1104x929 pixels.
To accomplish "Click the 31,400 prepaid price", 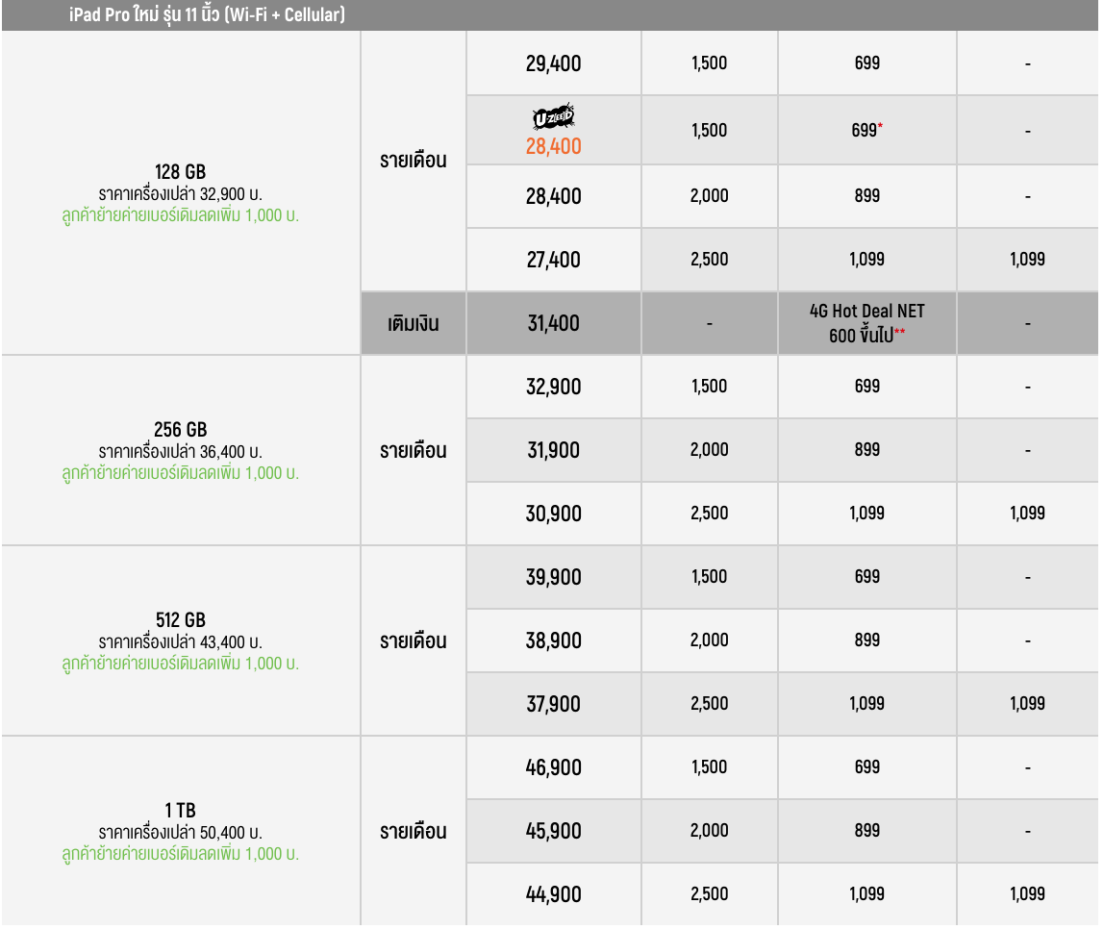I will [x=553, y=323].
